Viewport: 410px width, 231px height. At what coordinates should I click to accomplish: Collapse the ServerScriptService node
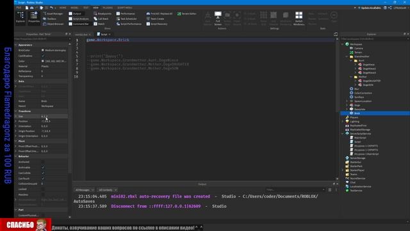pyautogui.click(x=343, y=133)
